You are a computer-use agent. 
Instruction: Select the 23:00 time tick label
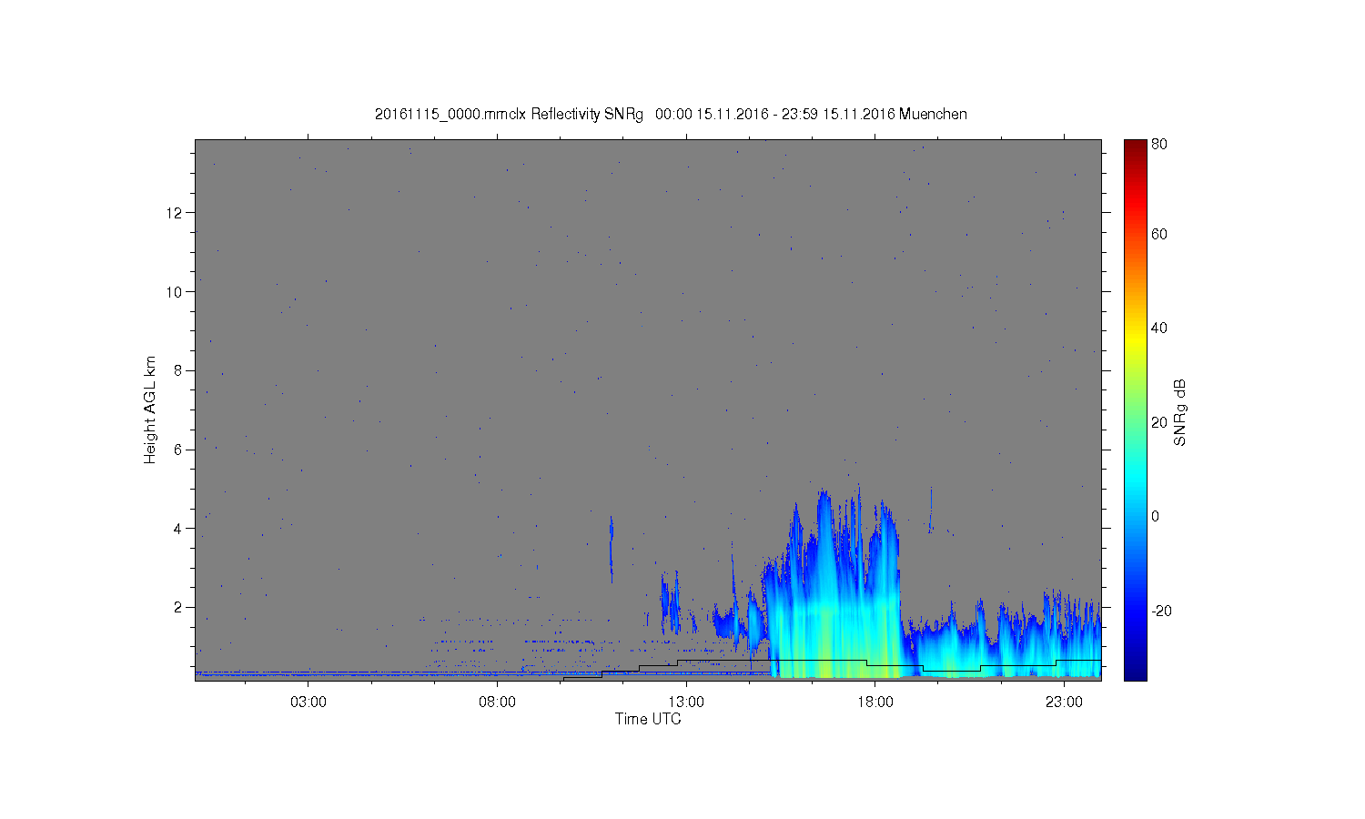tap(1064, 703)
